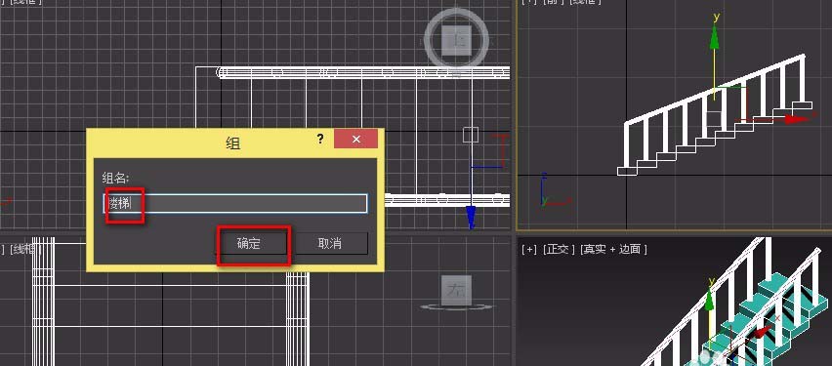The image size is (832, 366).
Task: Click the blue axis gizmo arrow in top viewport
Action: point(471,217)
